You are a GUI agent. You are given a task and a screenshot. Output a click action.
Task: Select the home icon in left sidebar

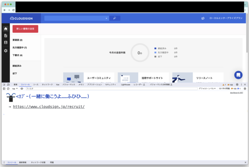6,29
